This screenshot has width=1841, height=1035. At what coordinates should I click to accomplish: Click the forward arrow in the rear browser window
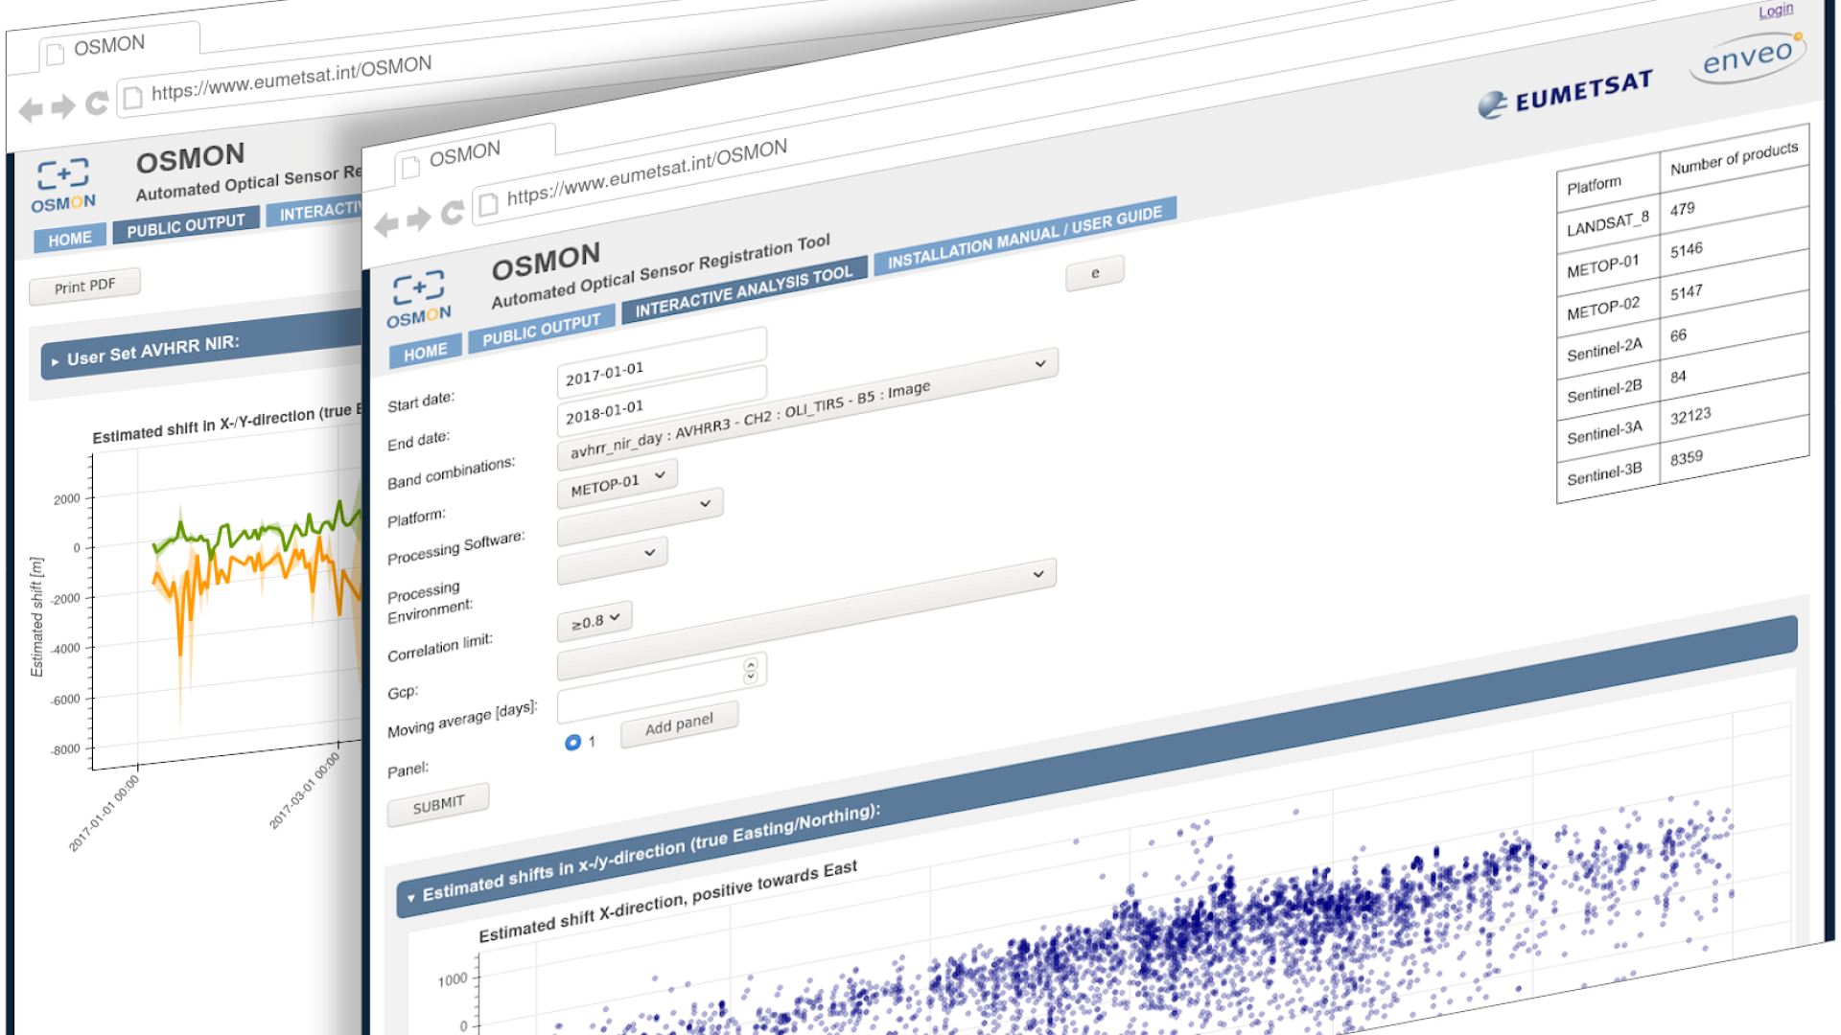pyautogui.click(x=63, y=106)
